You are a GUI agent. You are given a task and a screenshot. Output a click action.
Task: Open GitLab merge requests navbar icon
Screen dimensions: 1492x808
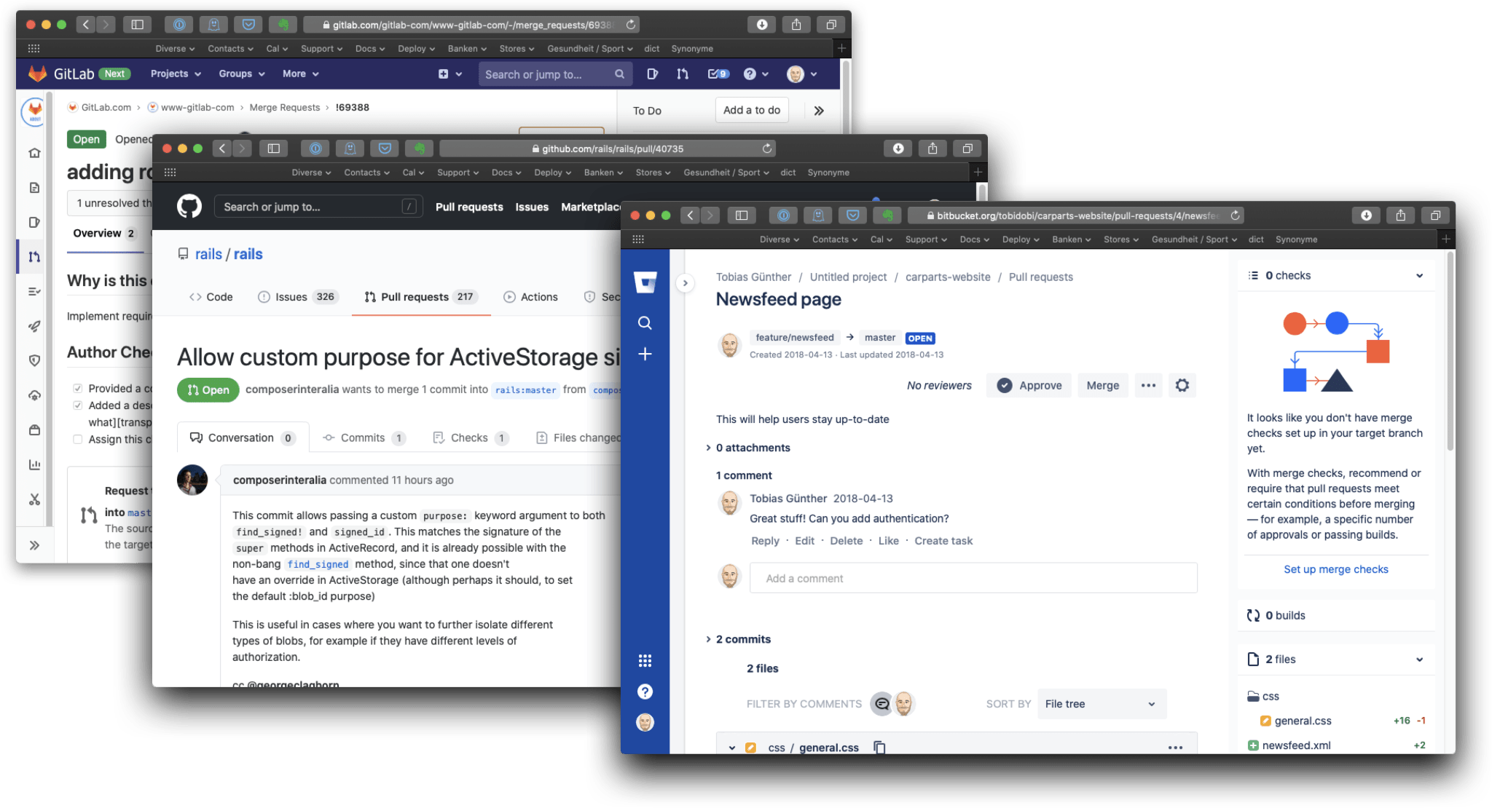point(683,74)
